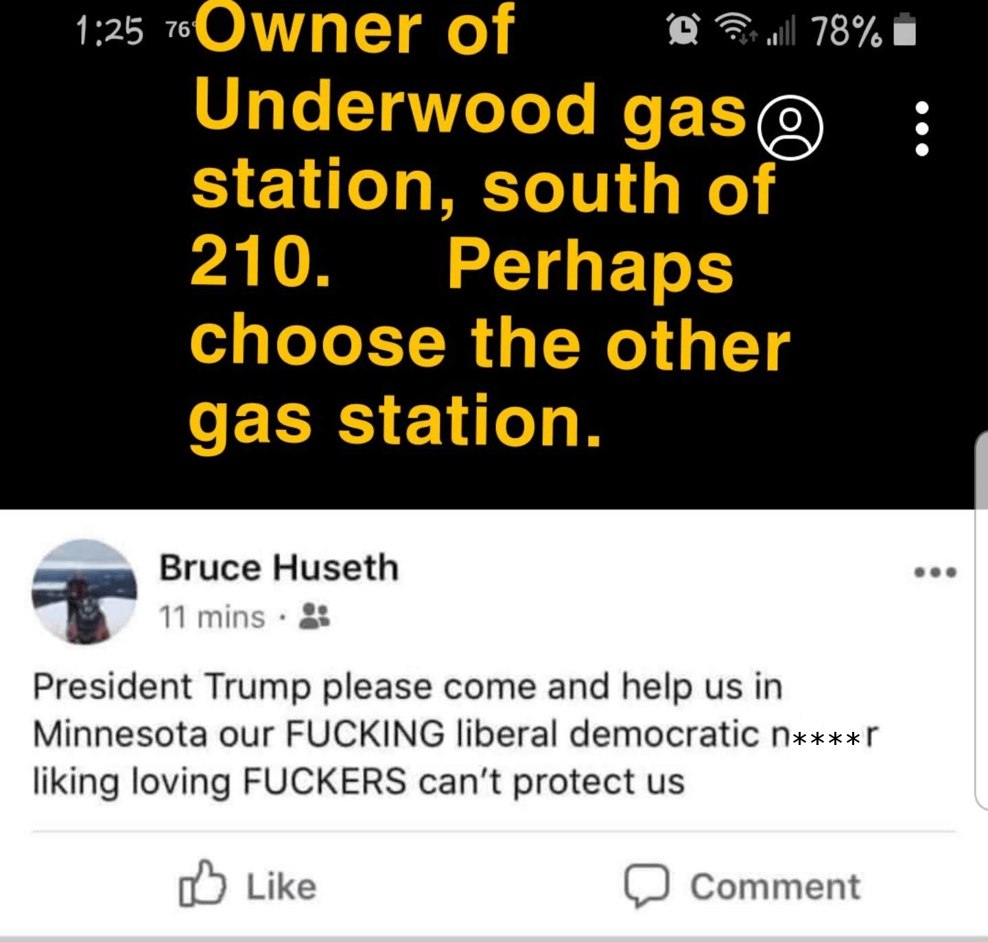Tap the 78% battery percentage

[x=847, y=31]
